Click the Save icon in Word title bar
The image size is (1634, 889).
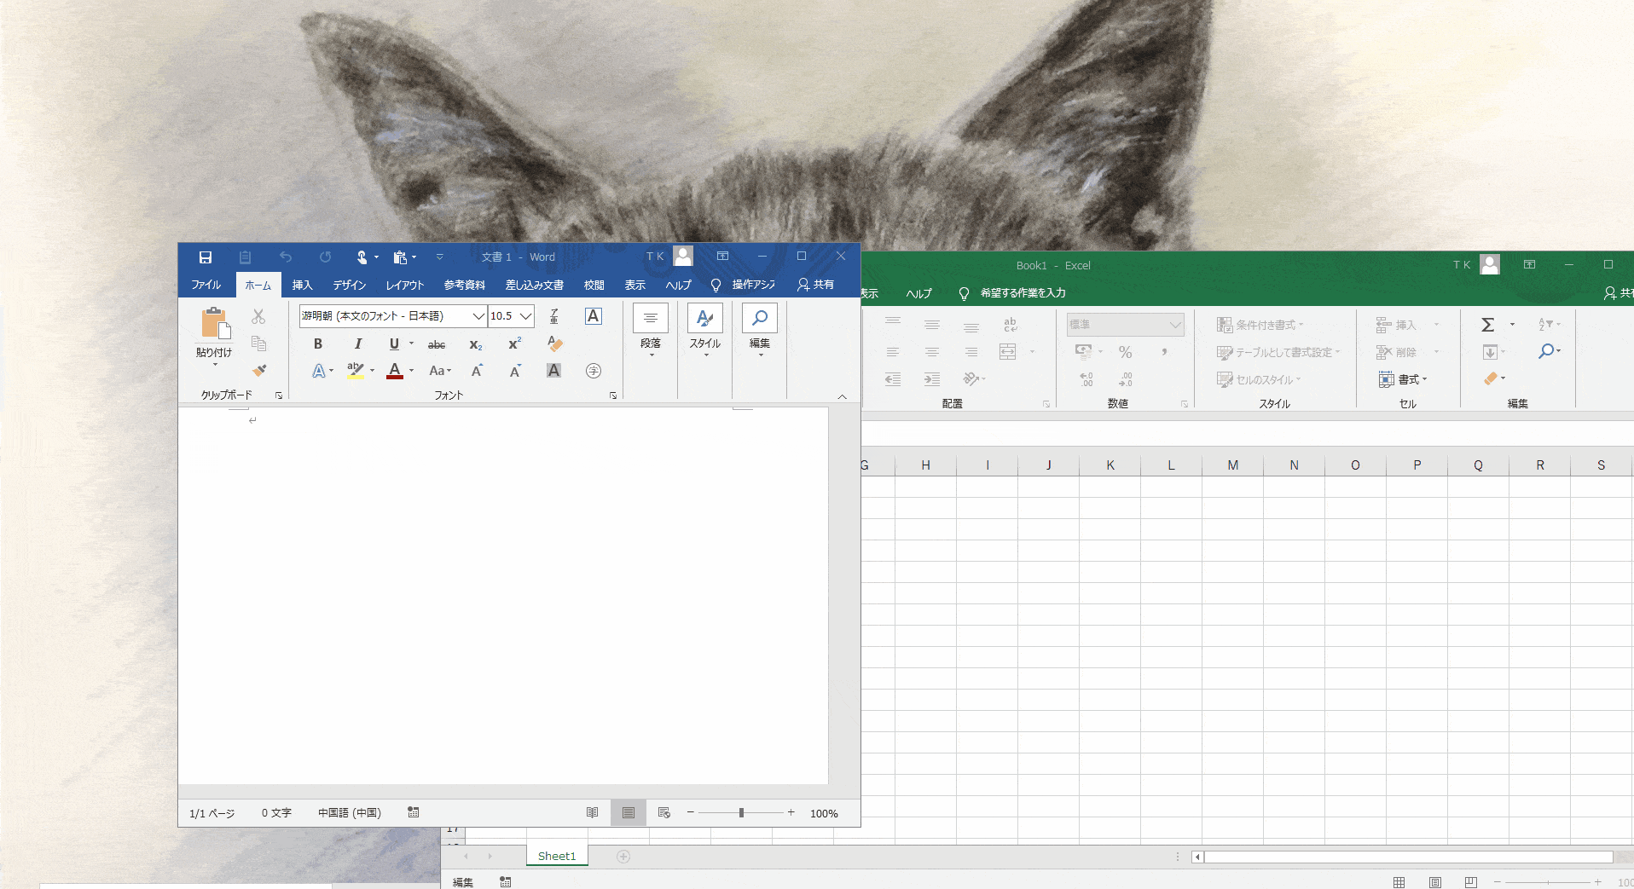(206, 257)
